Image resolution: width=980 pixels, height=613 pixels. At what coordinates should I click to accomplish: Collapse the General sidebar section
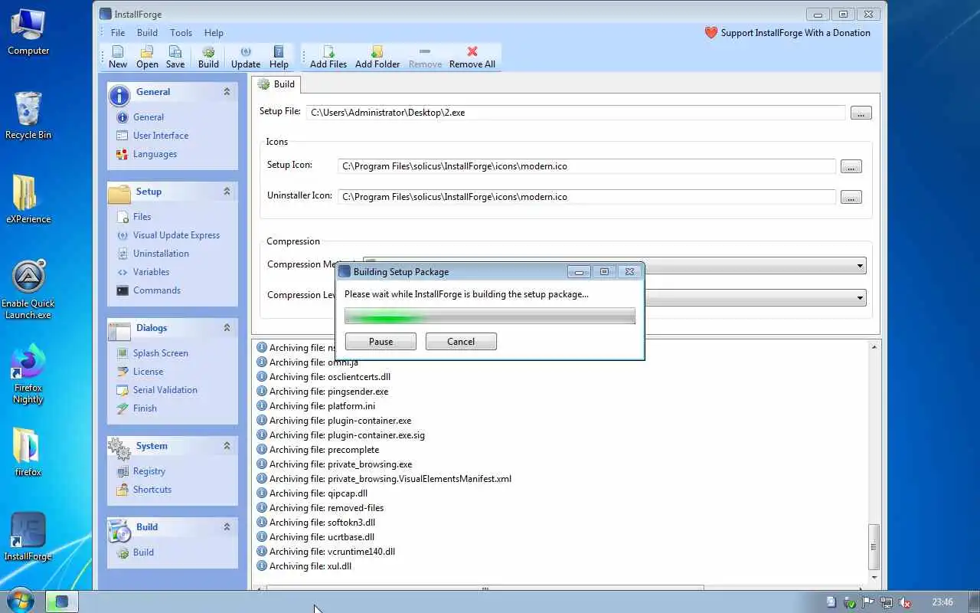point(227,92)
